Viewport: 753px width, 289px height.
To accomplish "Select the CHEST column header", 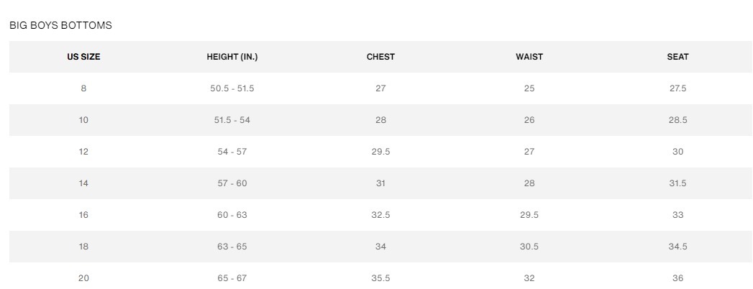I will (x=380, y=57).
